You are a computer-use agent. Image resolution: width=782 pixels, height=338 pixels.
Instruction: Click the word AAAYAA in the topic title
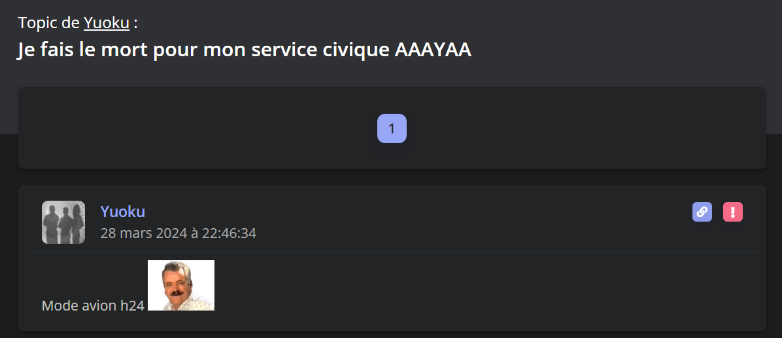(433, 50)
